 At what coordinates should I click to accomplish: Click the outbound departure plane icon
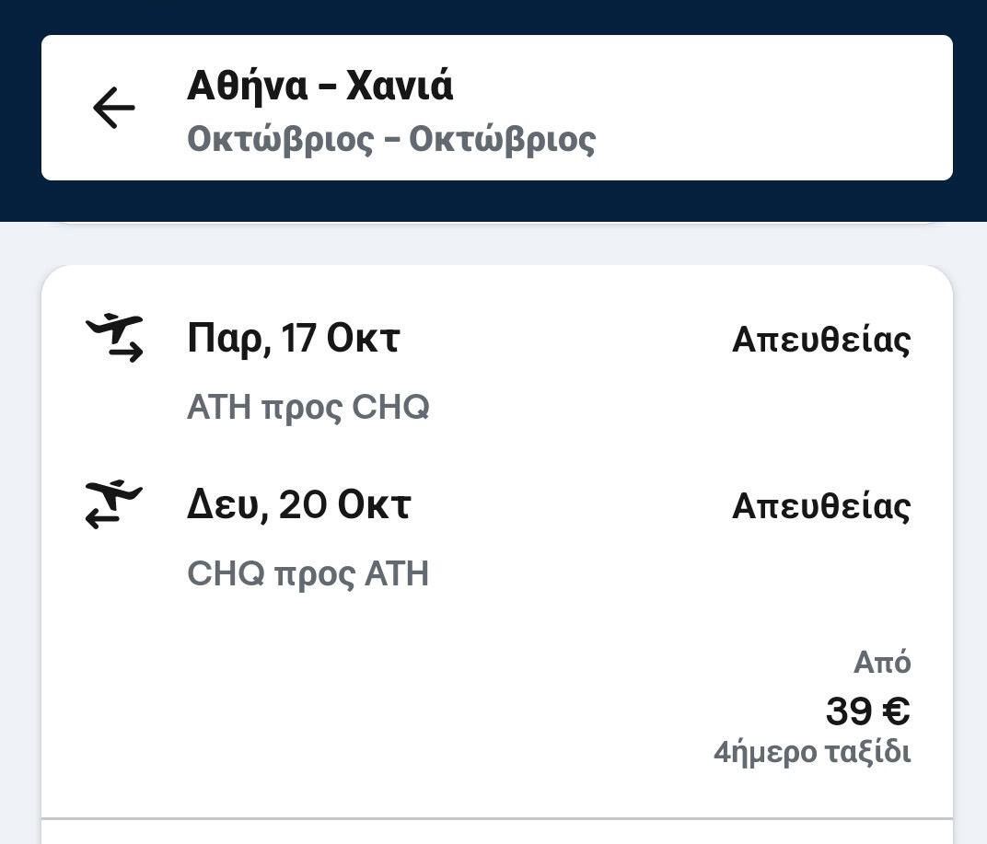(114, 338)
